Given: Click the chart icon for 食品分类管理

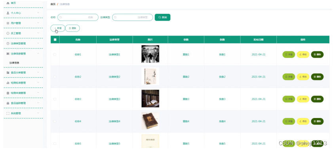Looking at the screenshot, I should (8, 73).
